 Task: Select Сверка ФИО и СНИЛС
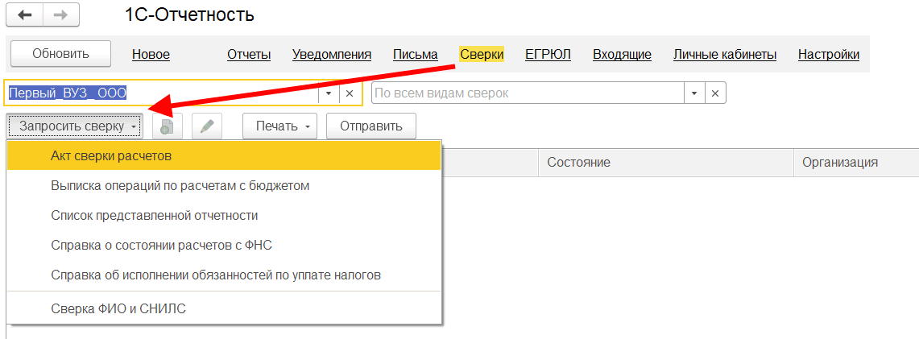[118, 308]
